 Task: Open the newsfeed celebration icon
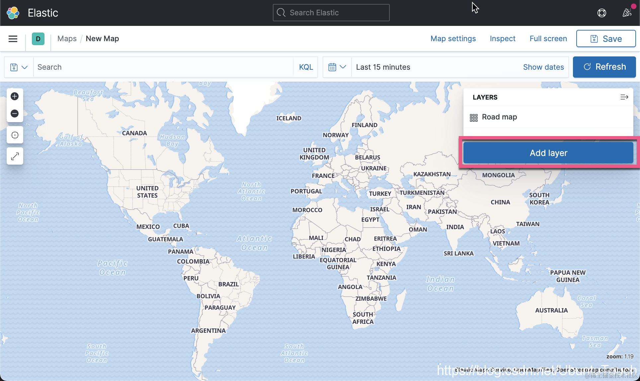pos(627,13)
